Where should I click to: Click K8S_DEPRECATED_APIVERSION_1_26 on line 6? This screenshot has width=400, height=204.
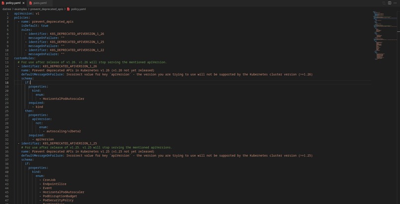77,34
